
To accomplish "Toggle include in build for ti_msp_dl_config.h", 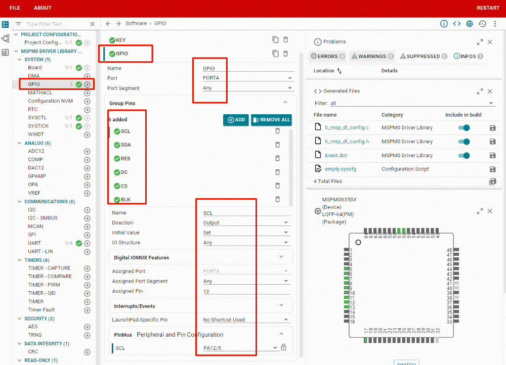I will point(464,142).
